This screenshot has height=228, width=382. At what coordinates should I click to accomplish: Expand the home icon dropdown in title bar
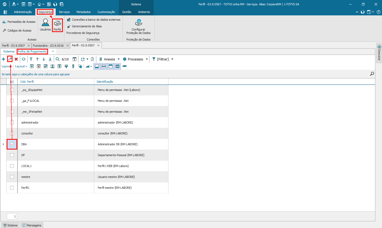(43, 4)
